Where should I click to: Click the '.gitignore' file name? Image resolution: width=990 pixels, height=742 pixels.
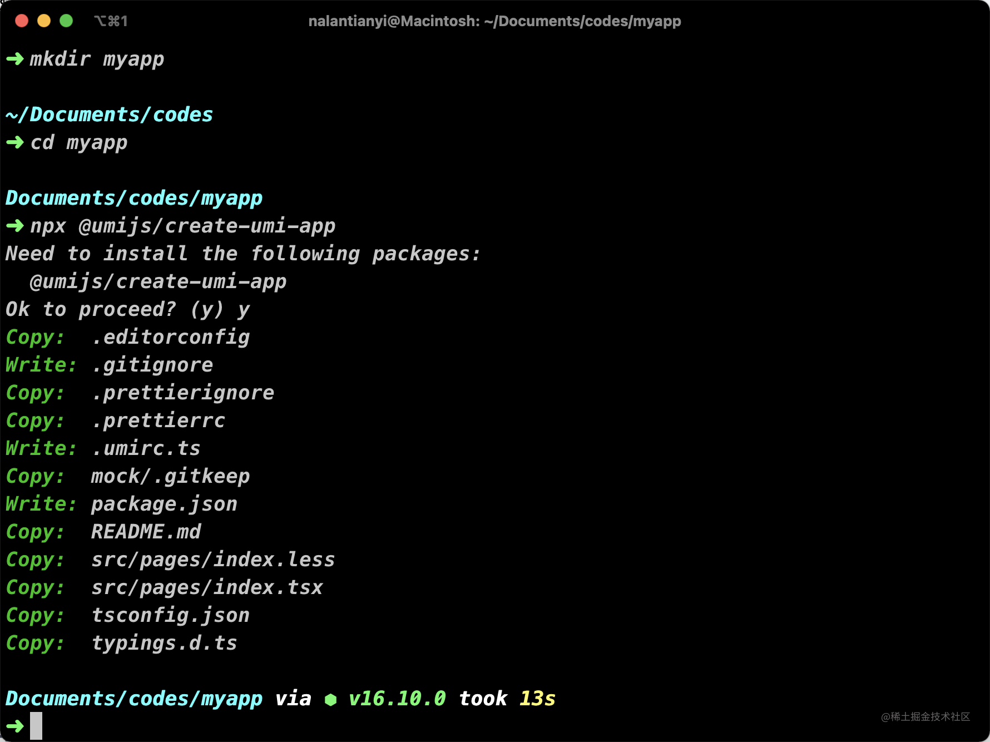click(152, 365)
